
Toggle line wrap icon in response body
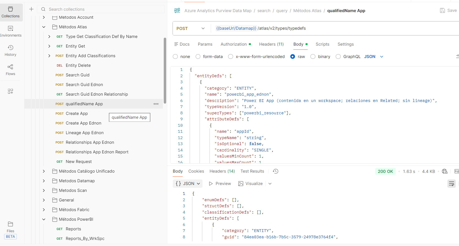coord(452,184)
